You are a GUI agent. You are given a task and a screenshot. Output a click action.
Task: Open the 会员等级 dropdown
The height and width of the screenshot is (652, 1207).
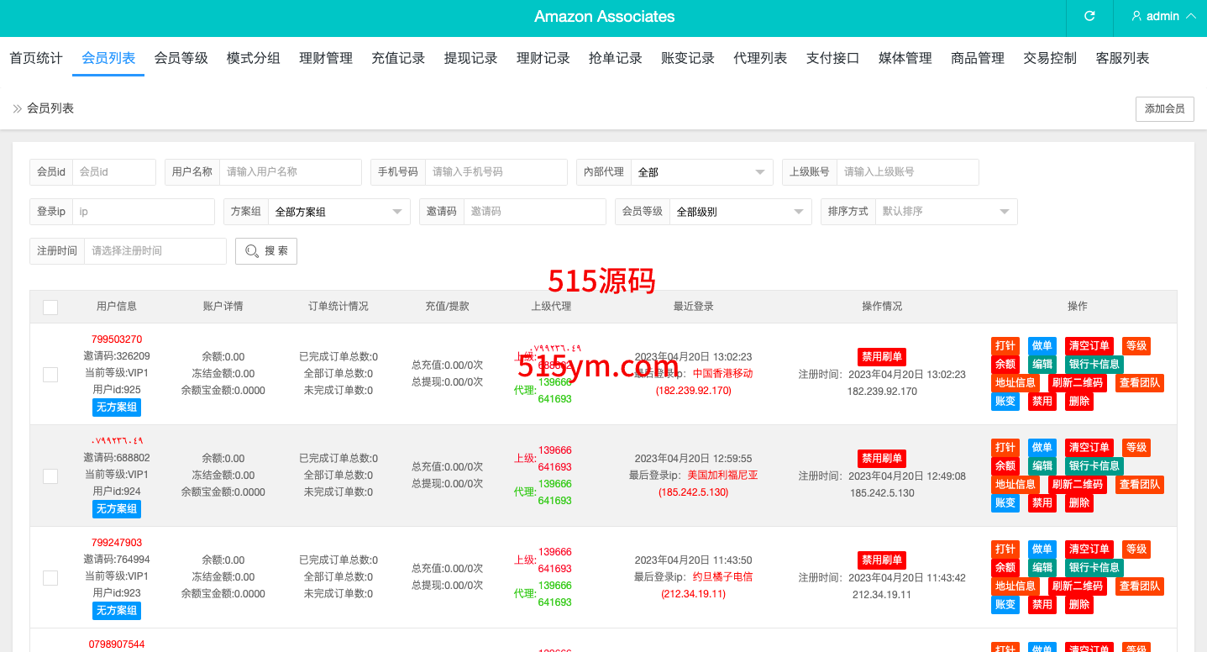click(x=740, y=212)
